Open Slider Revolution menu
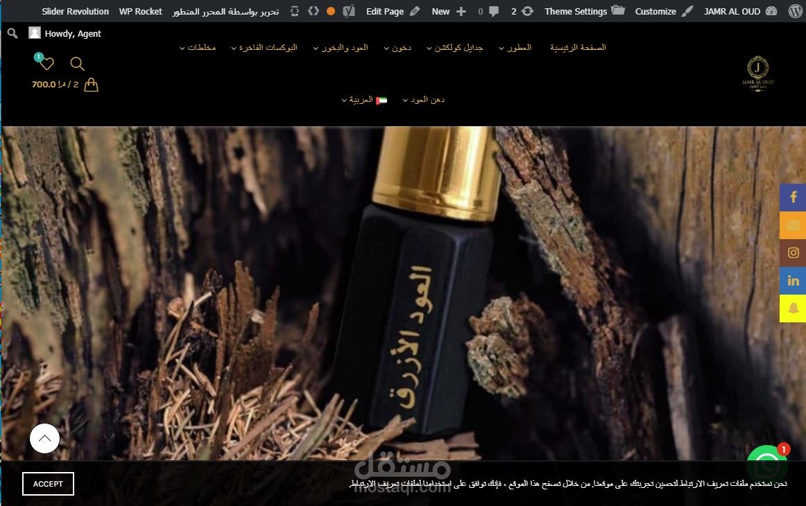Viewport: 806px width, 506px height. tap(75, 11)
